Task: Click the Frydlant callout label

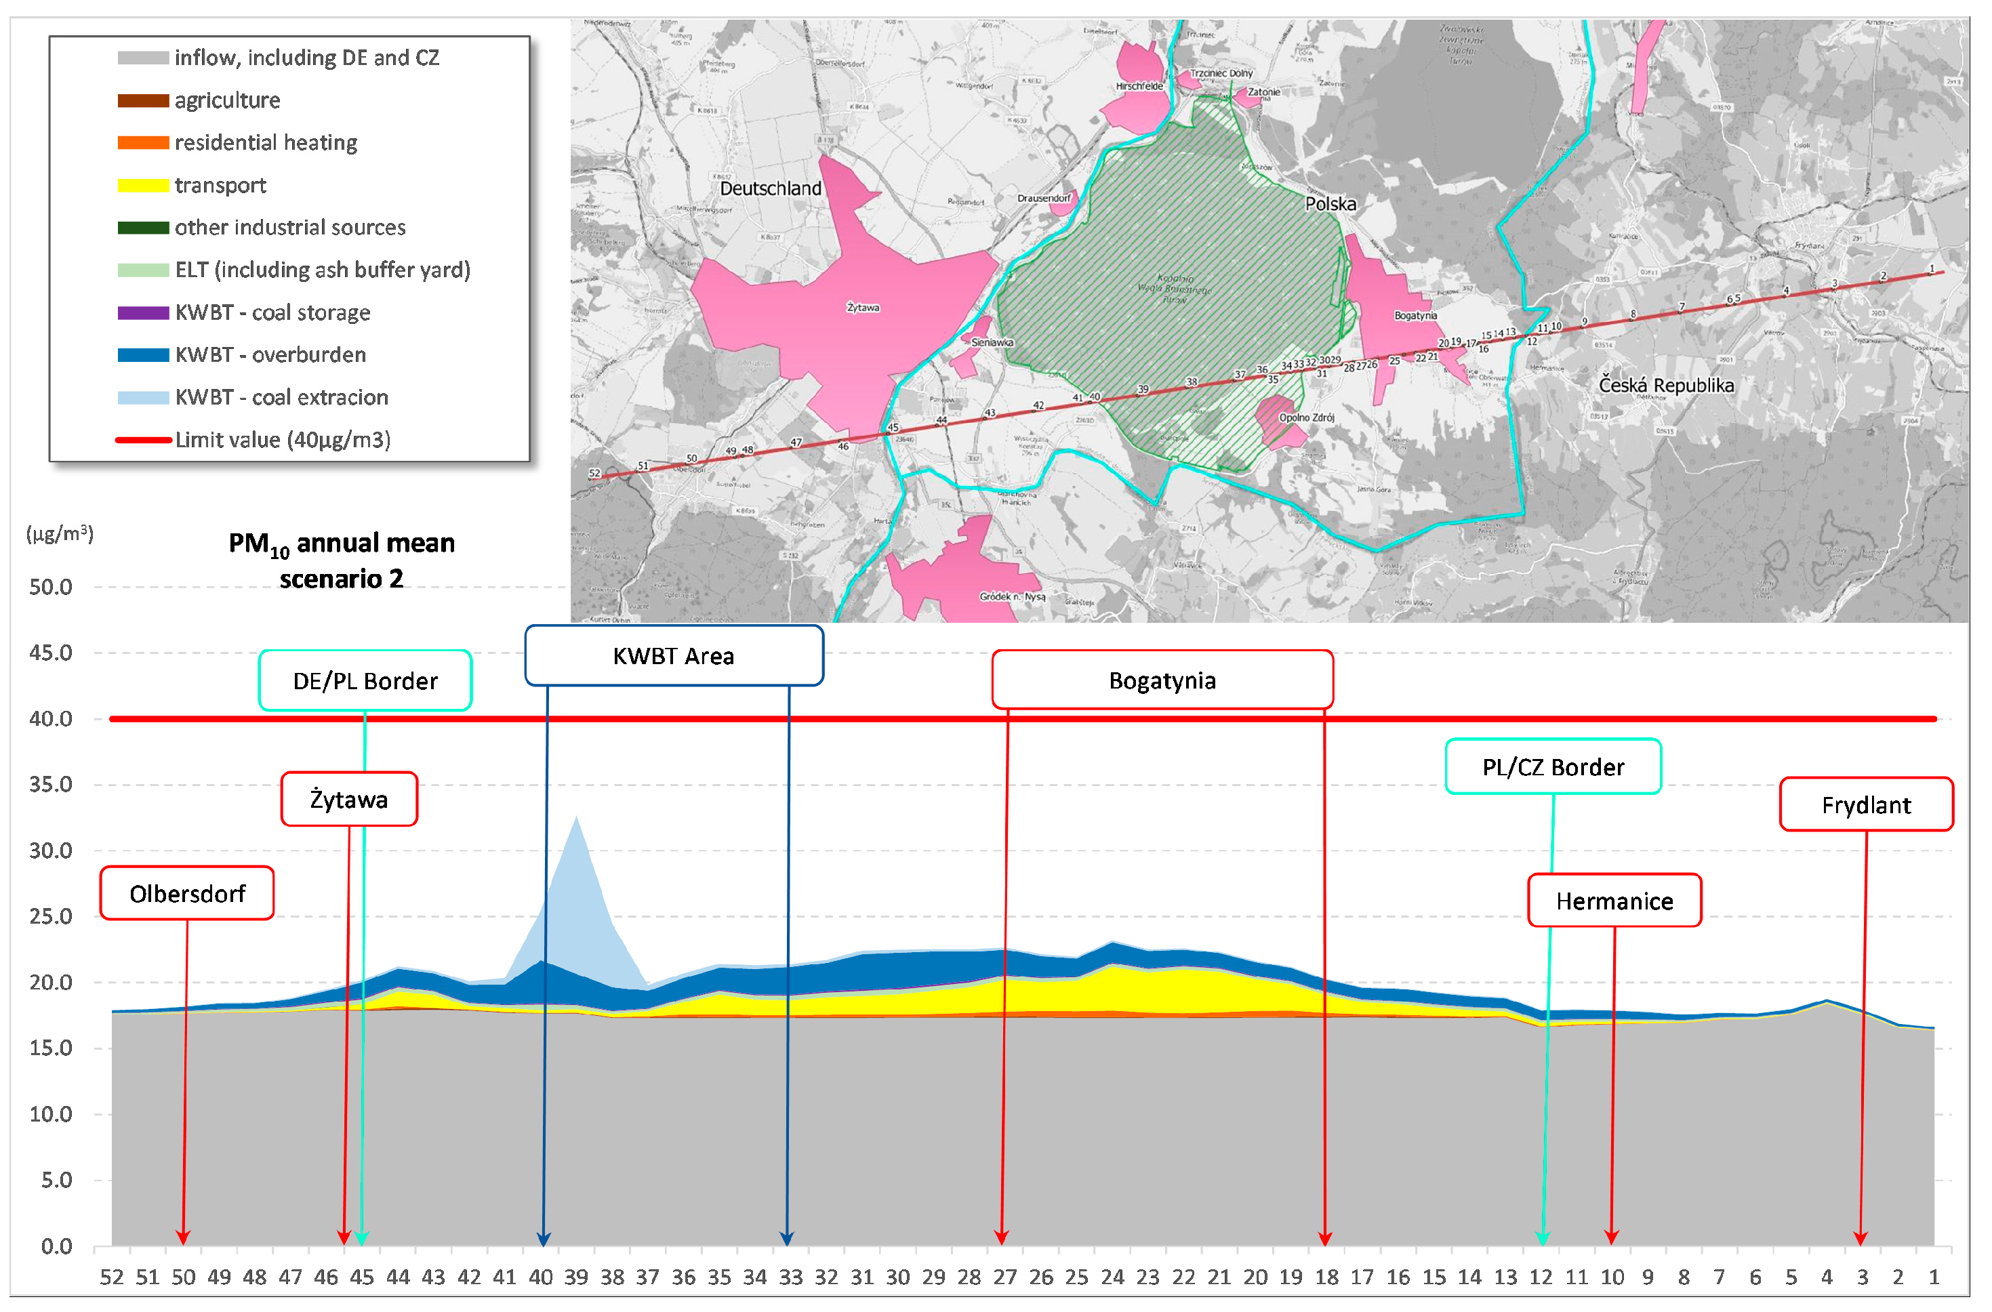Action: [1866, 805]
